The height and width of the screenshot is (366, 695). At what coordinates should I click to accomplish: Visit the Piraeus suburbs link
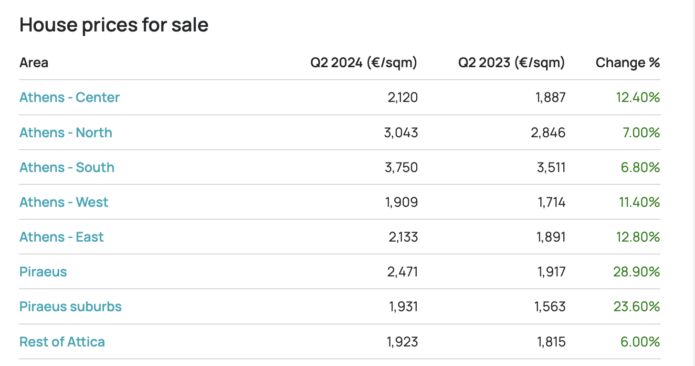pos(71,306)
